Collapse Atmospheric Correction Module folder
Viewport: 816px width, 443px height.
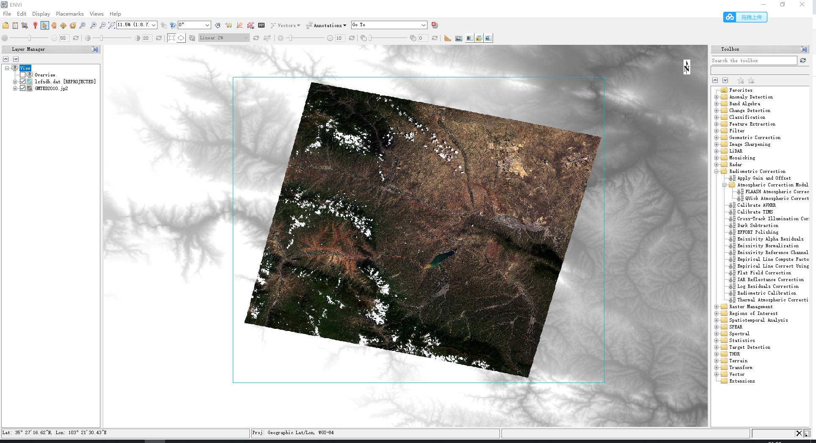[724, 185]
